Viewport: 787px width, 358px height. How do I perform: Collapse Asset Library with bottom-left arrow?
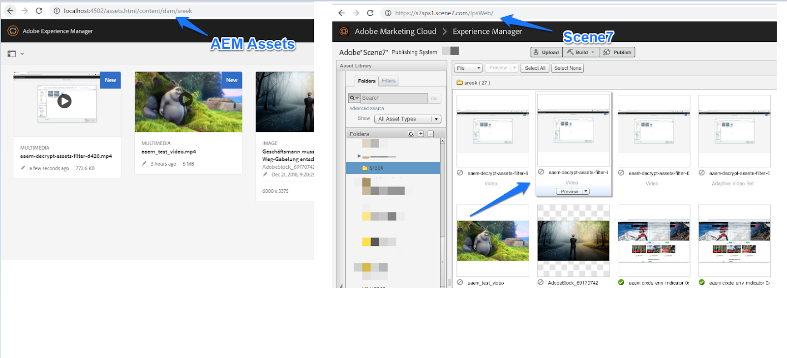tap(340, 285)
